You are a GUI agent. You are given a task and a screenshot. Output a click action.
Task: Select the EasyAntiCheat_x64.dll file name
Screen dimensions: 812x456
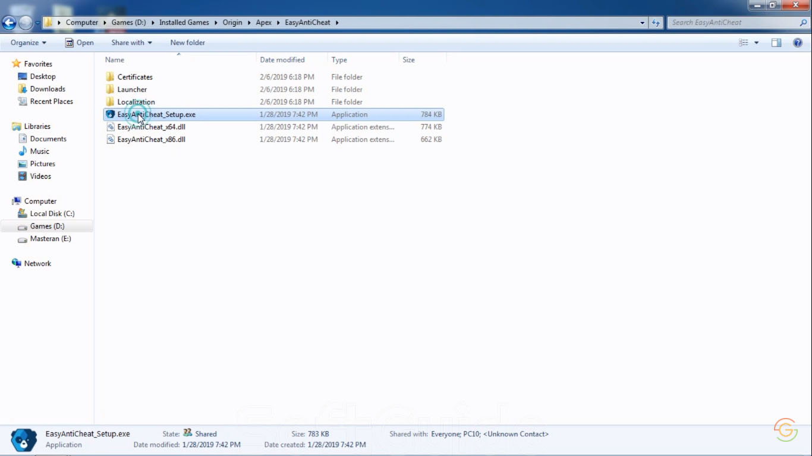tap(152, 127)
